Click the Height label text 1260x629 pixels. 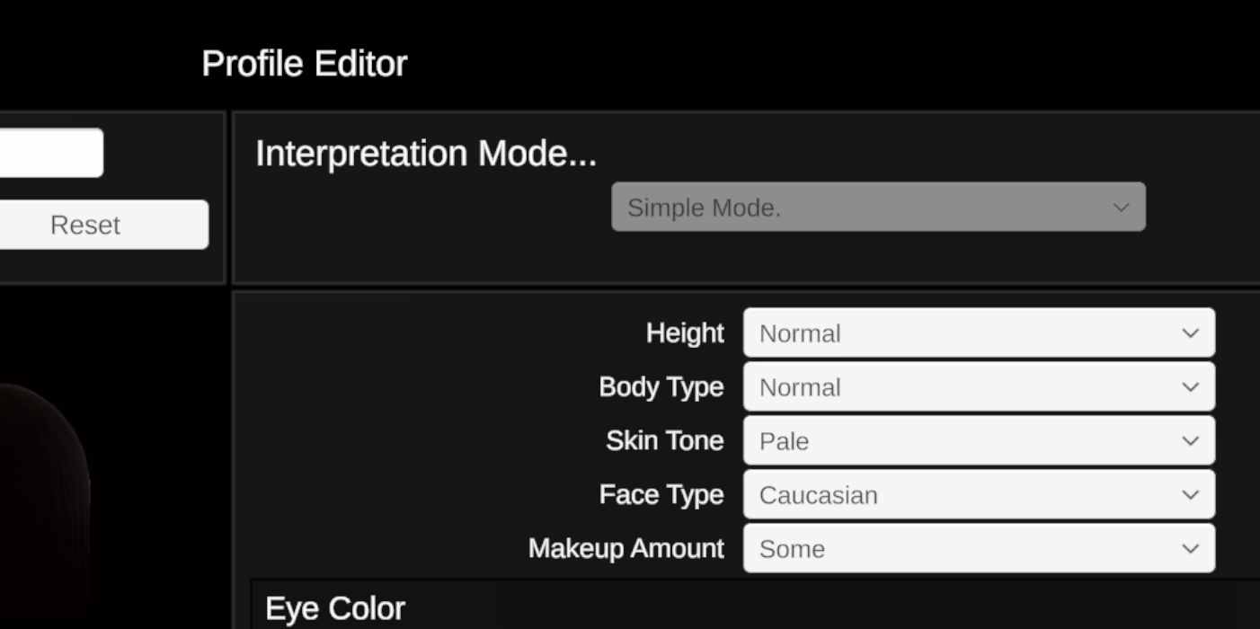coord(685,333)
